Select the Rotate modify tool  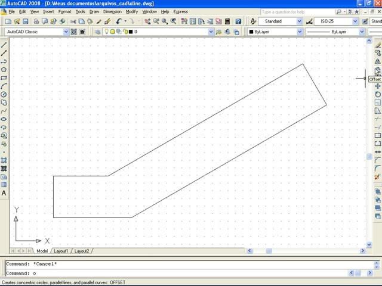pos(378,94)
